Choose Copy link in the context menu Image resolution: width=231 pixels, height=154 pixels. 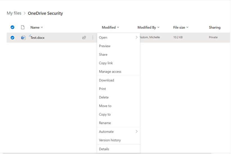coord(106,63)
